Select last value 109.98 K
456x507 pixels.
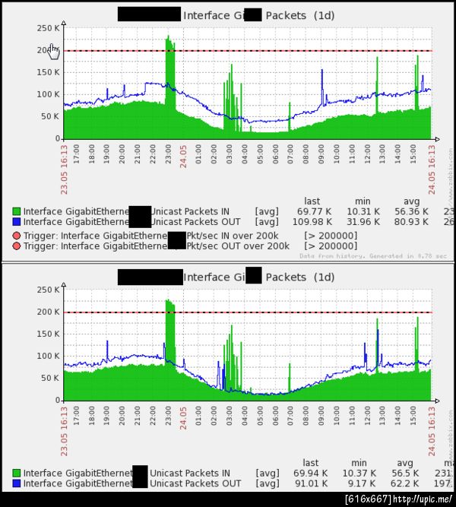point(312,222)
